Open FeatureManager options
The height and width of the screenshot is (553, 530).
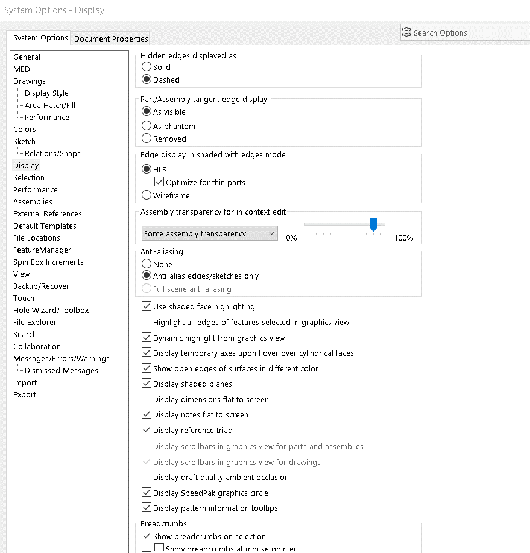[42, 250]
